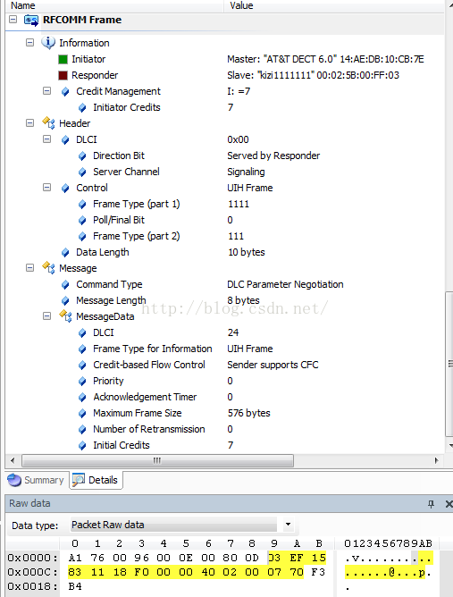This screenshot has height=597, width=453.
Task: Click the dark red Responder color square
Action: coord(63,75)
